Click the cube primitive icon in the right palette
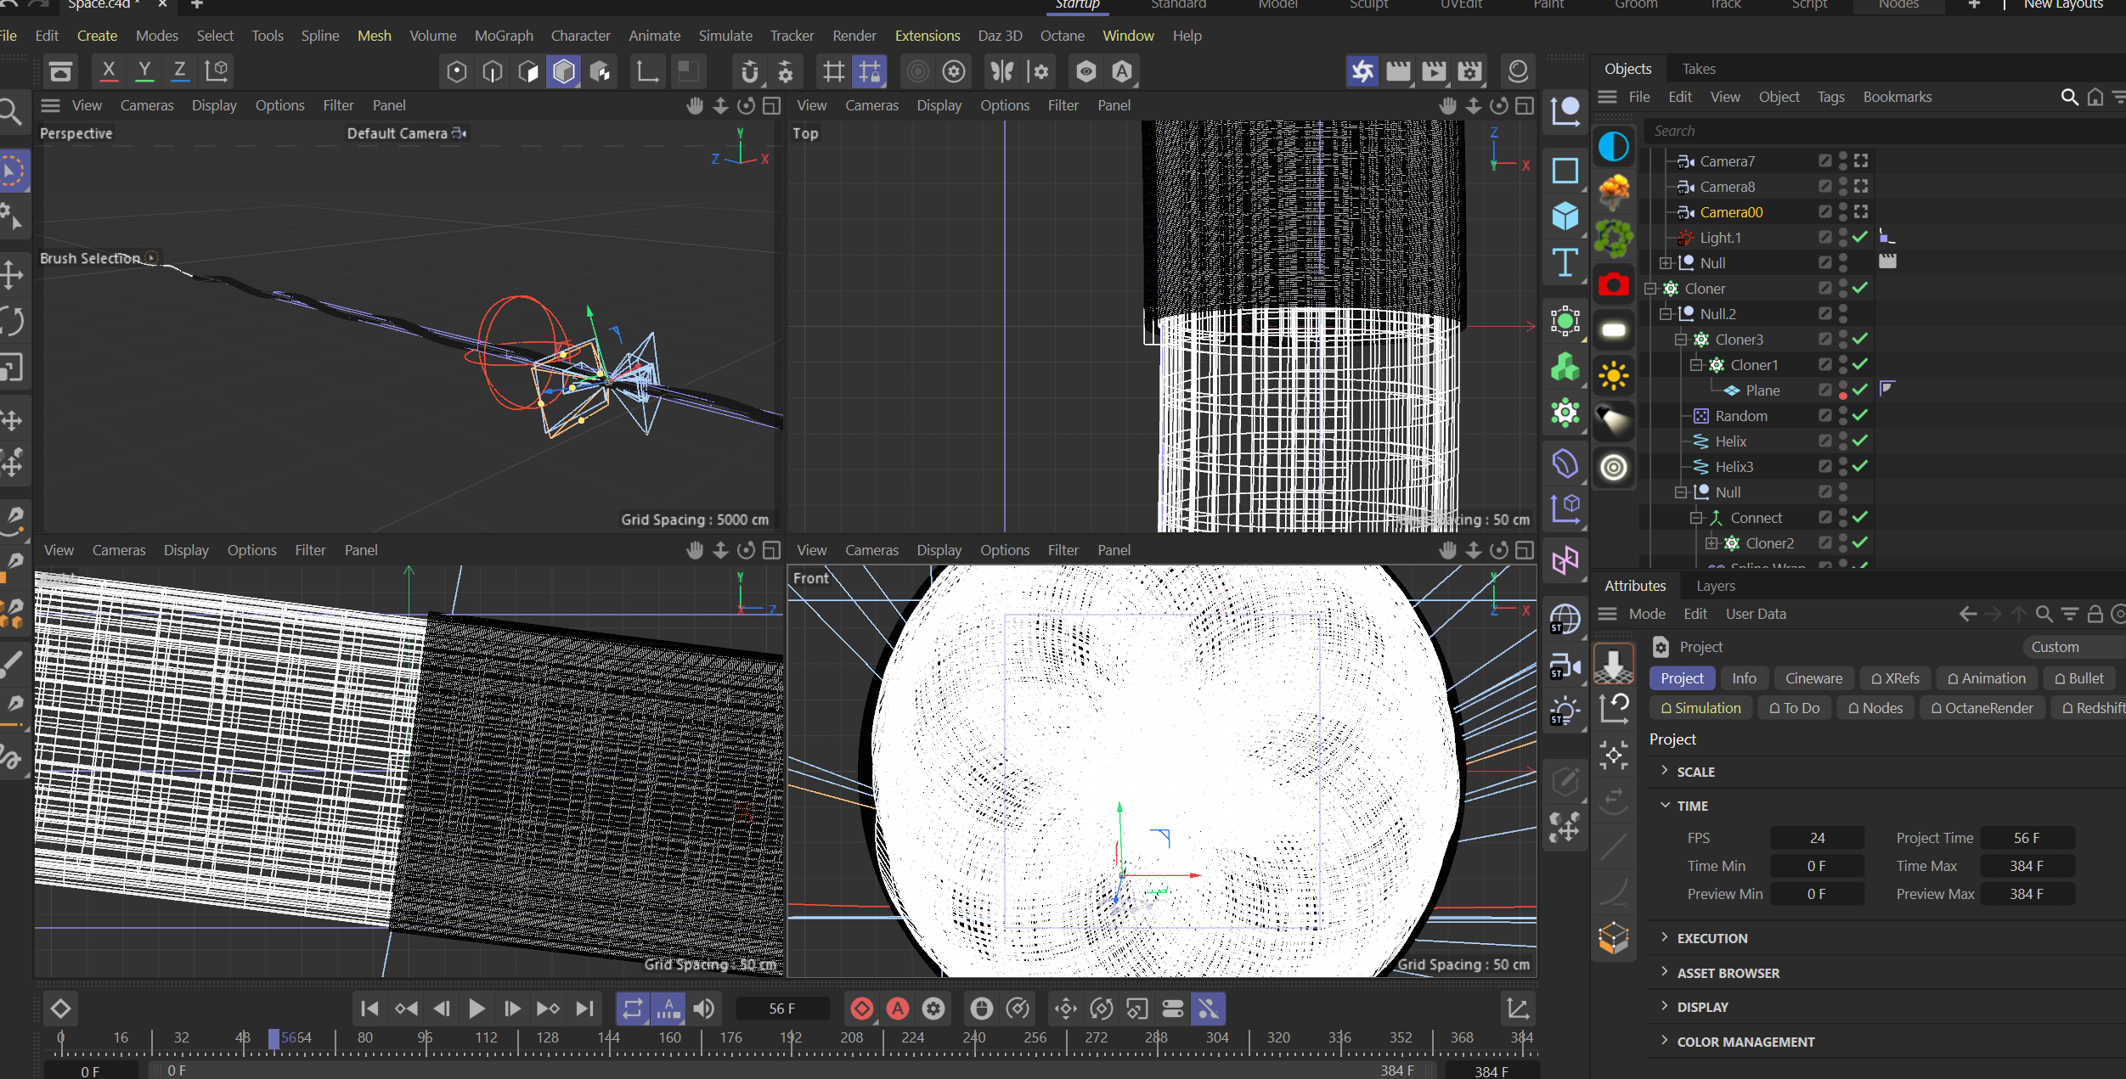Screen dimensions: 2126x1079 (x=1565, y=216)
